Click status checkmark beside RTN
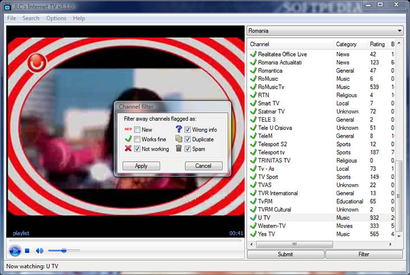410x275 pixels. point(253,95)
